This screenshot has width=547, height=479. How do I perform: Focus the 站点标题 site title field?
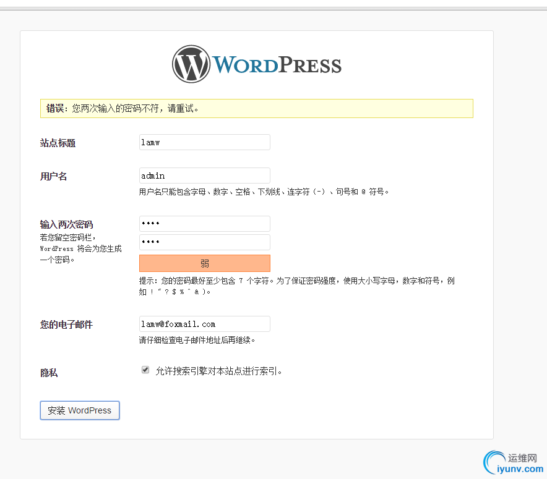[x=205, y=142]
